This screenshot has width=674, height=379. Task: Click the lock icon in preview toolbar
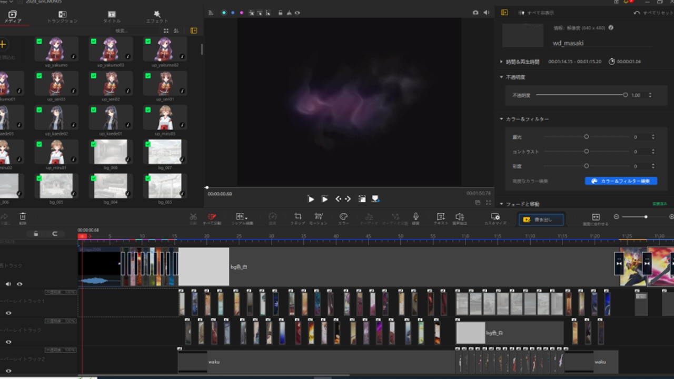[x=280, y=13]
